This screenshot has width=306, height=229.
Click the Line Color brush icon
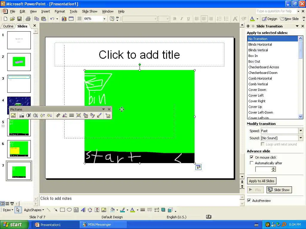123,210
